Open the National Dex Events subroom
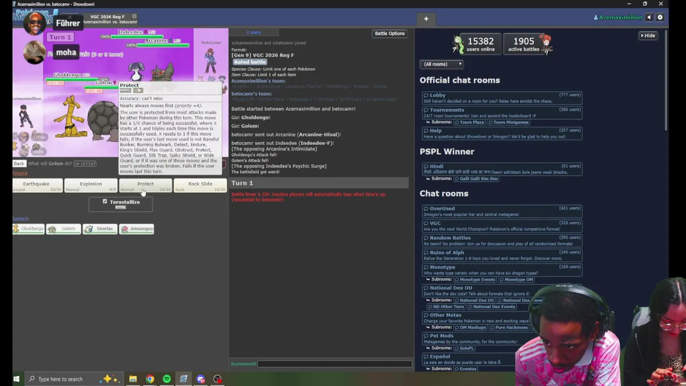This screenshot has height=386, width=686. (493, 307)
